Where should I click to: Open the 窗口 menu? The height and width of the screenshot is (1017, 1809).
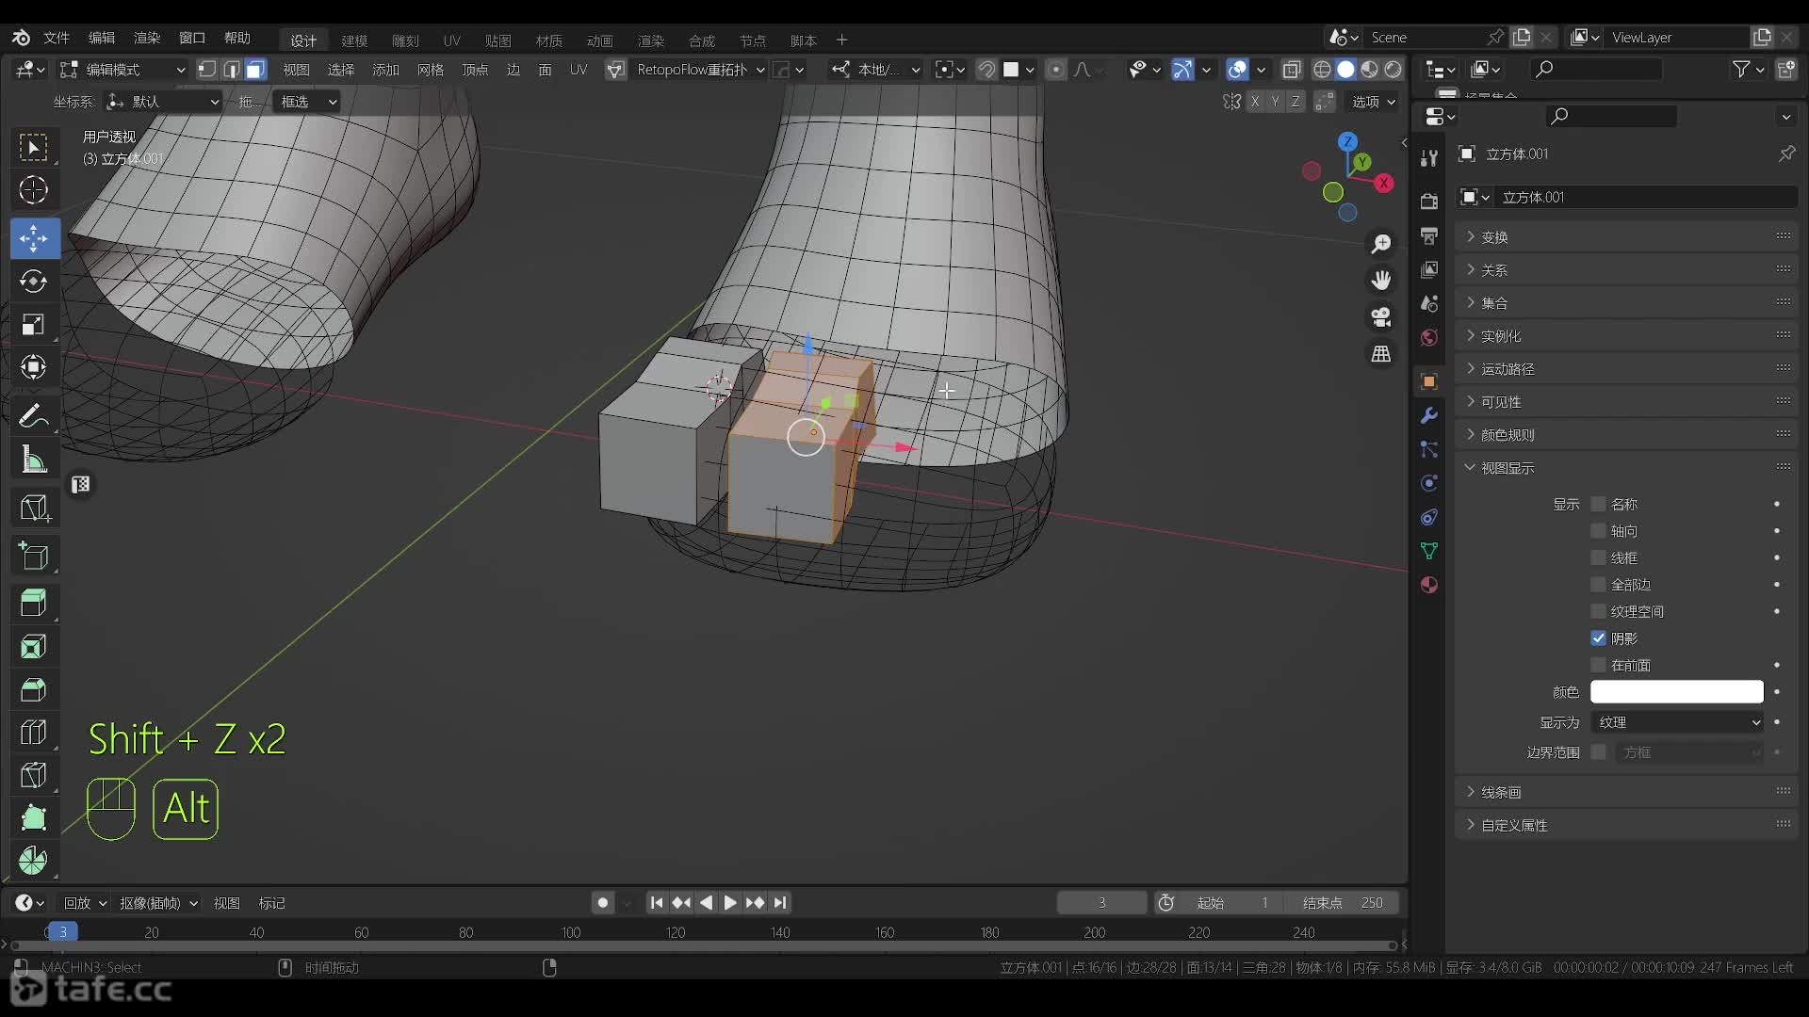[192, 38]
